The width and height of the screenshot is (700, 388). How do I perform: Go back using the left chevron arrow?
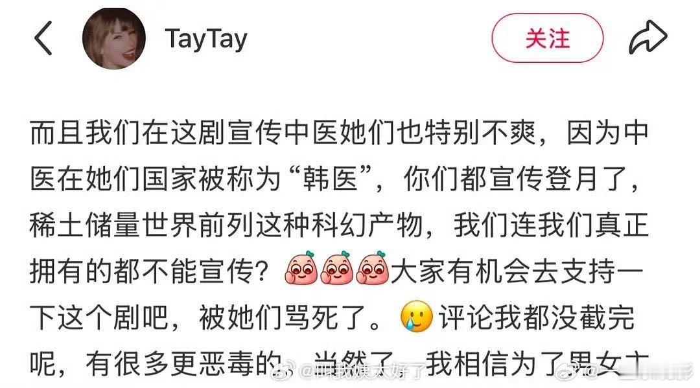click(43, 38)
